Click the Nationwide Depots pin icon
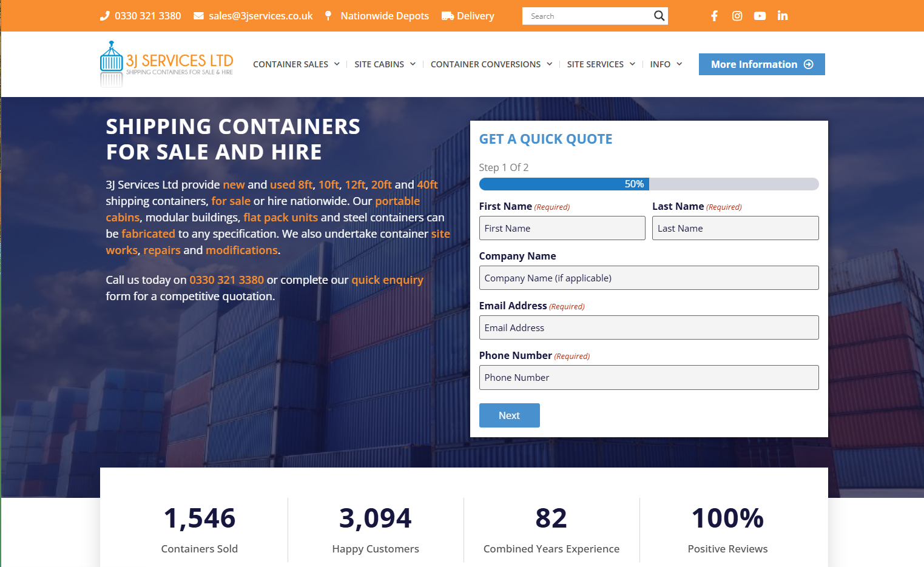Screen dimensions: 924x567 (x=328, y=16)
